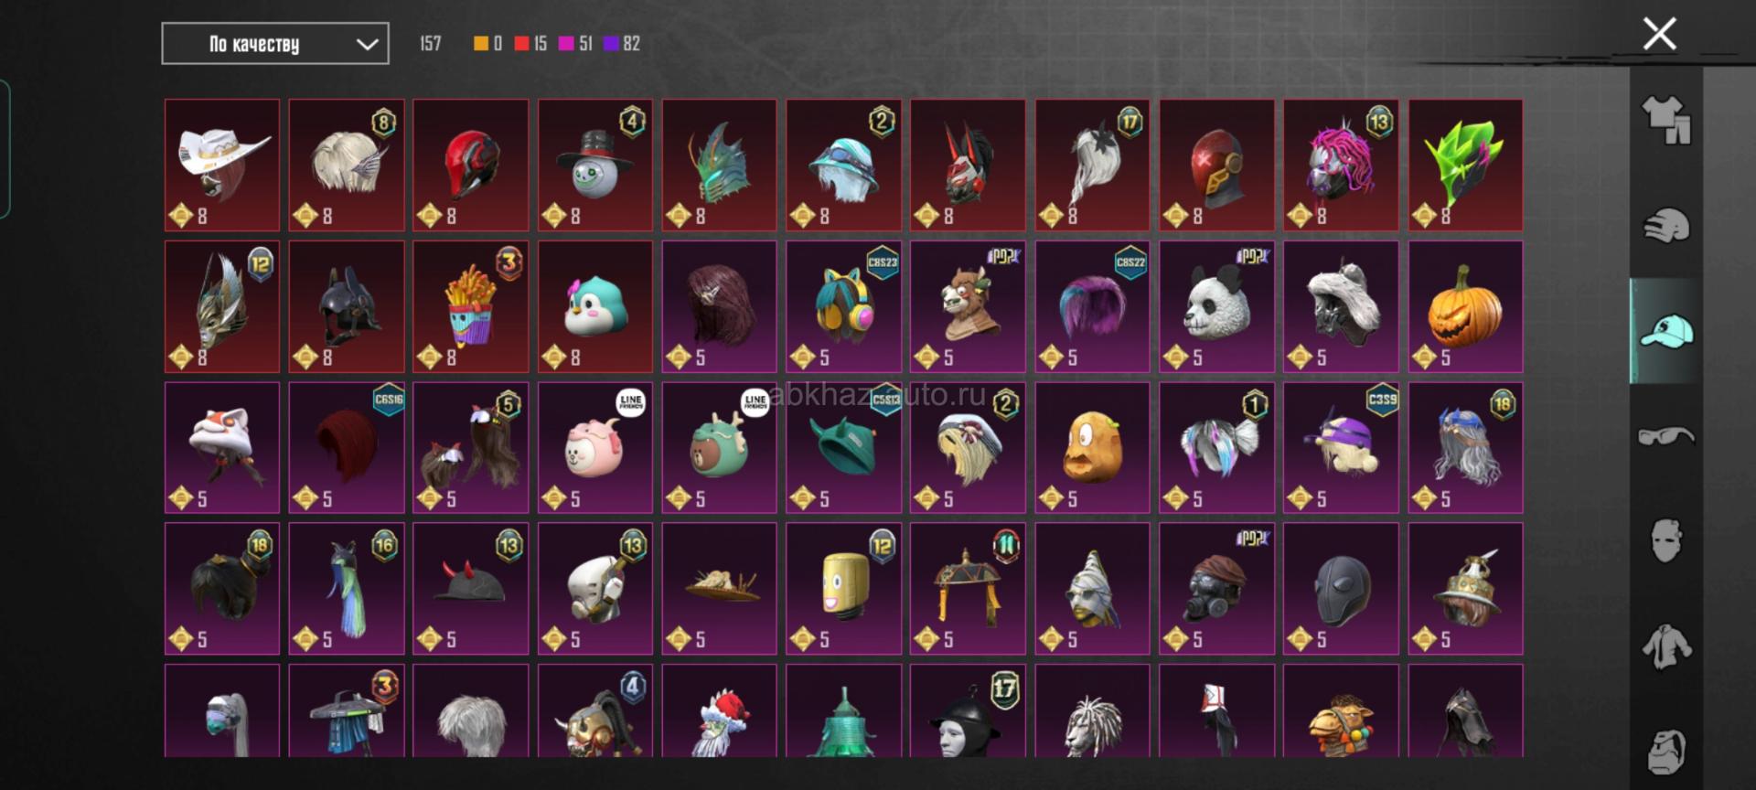Pick the jack-o-lantern pumpkin head
This screenshot has width=1756, height=790.
tap(1465, 306)
